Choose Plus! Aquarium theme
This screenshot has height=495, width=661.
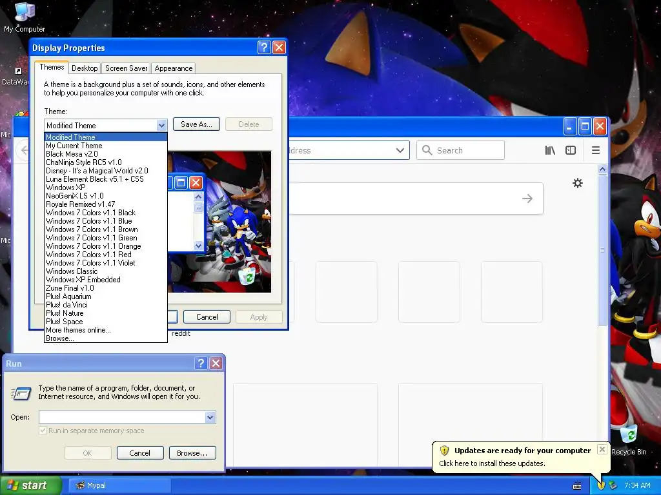pyautogui.click(x=106, y=296)
